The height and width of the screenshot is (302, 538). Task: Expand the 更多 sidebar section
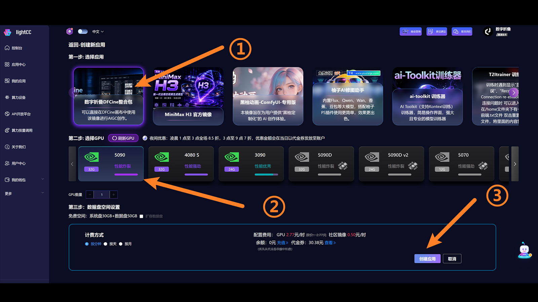click(x=24, y=193)
